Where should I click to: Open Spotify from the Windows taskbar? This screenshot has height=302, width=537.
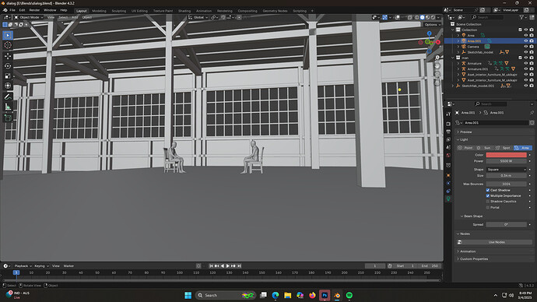pyautogui.click(x=349, y=295)
